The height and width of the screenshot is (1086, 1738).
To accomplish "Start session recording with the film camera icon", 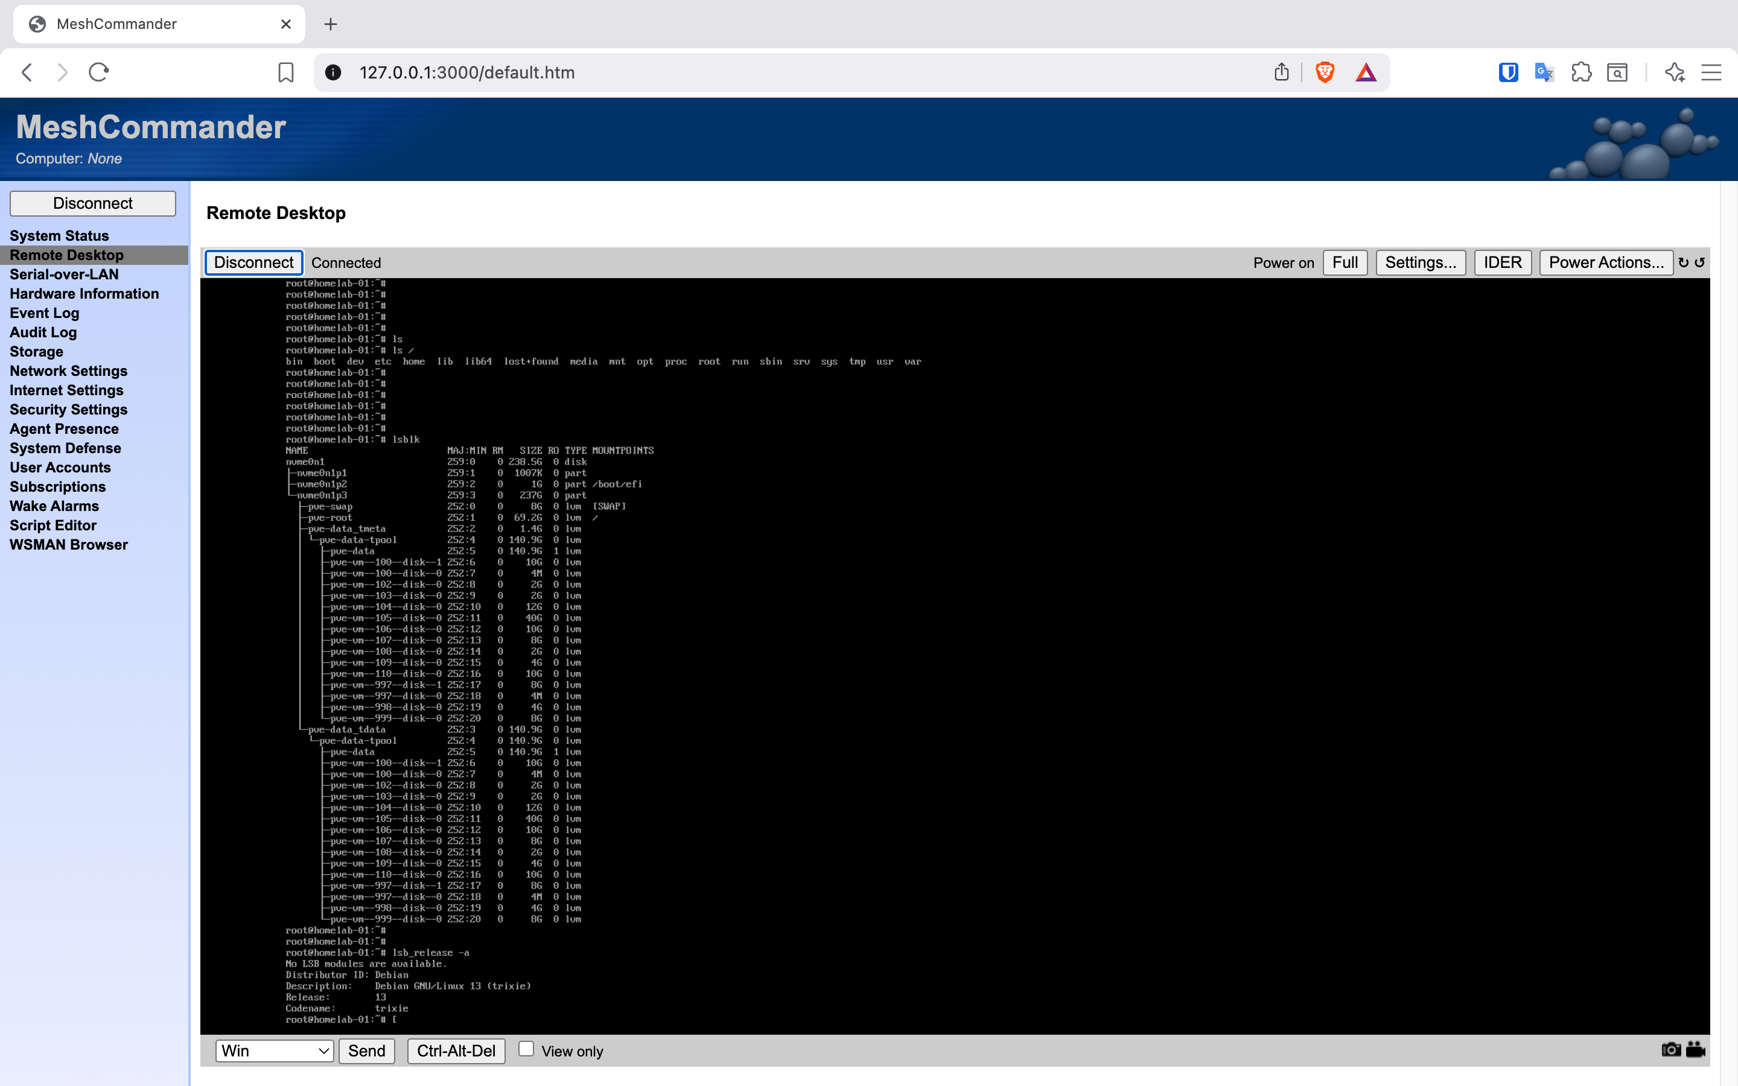I will (1695, 1050).
